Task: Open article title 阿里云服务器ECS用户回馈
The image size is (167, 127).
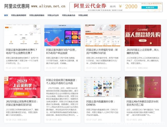Action: pos(62,51)
